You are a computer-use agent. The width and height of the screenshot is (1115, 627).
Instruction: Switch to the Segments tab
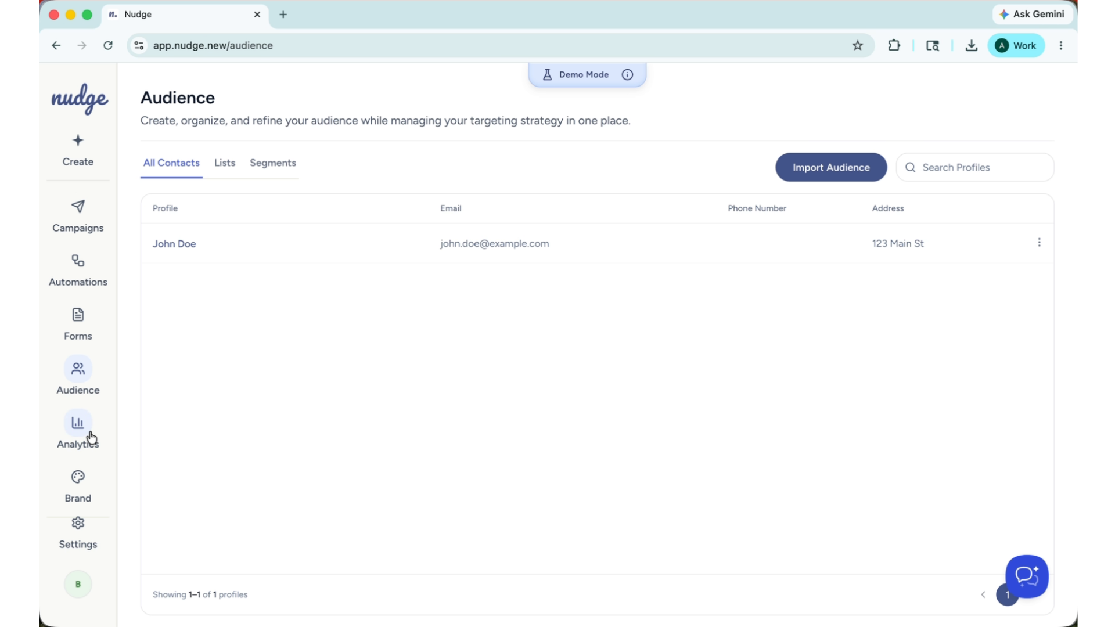[273, 163]
